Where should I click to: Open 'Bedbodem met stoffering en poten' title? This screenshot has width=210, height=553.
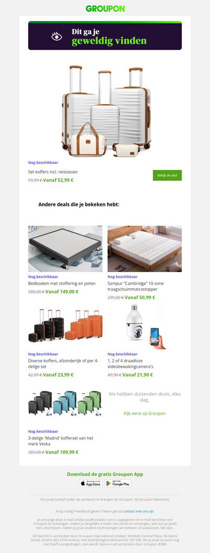[x=62, y=283]
